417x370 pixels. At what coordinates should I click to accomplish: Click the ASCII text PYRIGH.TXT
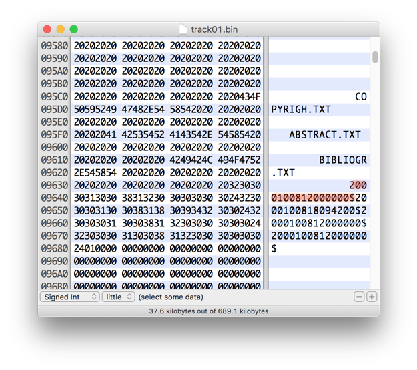(301, 109)
